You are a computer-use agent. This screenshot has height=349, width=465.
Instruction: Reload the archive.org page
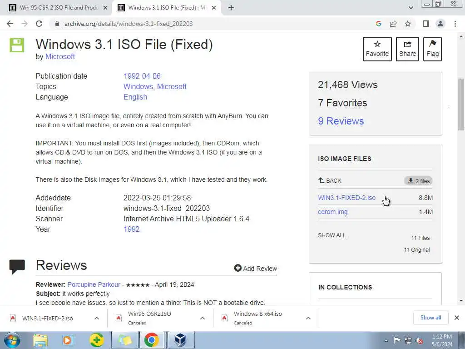click(39, 24)
